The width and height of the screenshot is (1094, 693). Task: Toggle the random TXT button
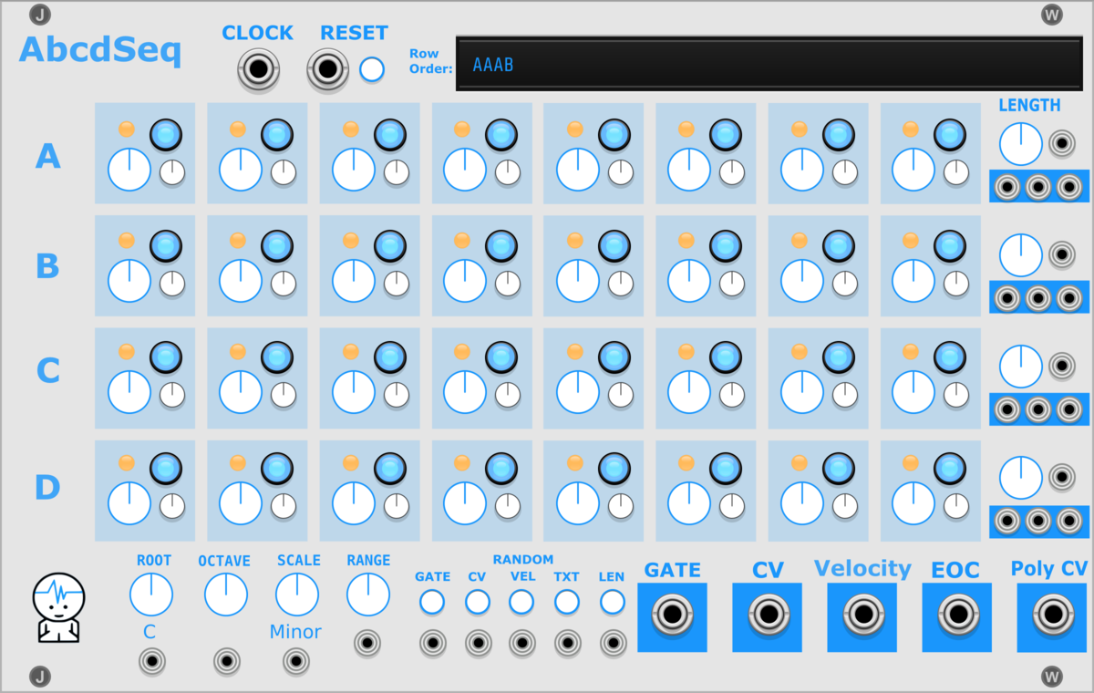point(567,602)
